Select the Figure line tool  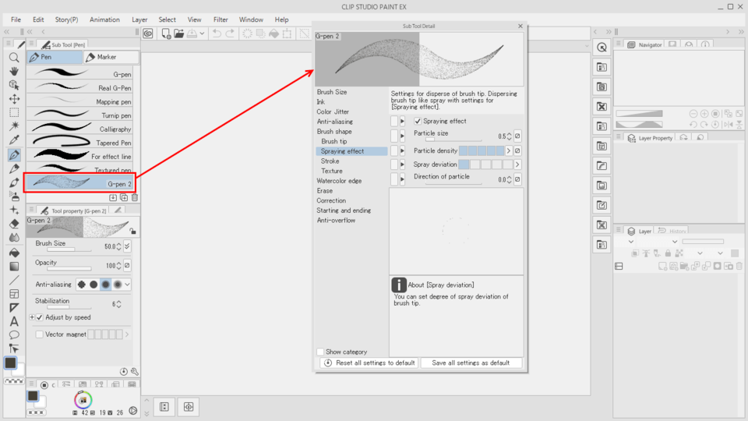click(14, 280)
